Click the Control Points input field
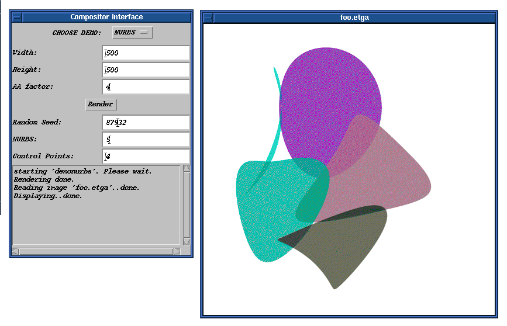The image size is (507, 326). click(x=146, y=157)
